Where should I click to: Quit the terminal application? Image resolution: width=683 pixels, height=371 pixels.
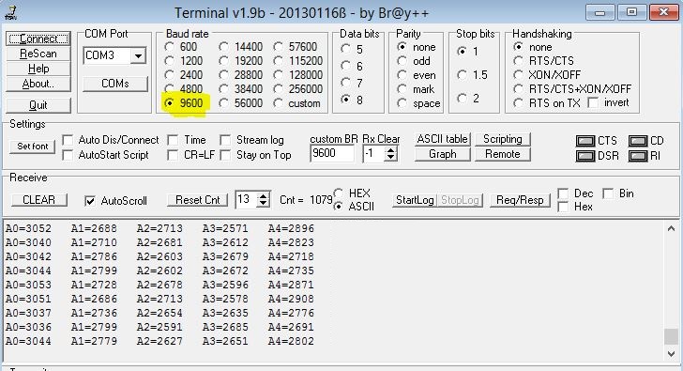(38, 105)
